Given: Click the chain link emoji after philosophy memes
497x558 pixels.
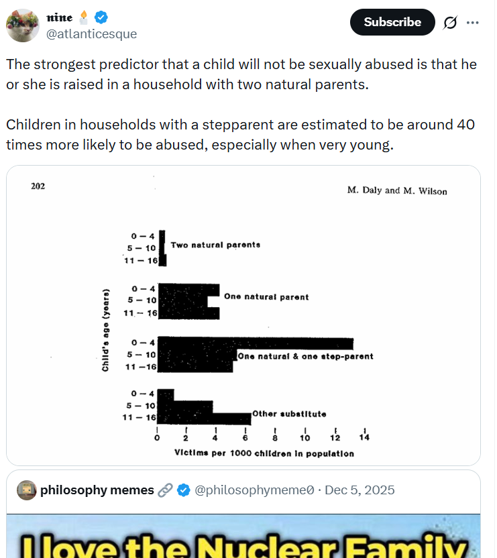Looking at the screenshot, I should tap(165, 490).
